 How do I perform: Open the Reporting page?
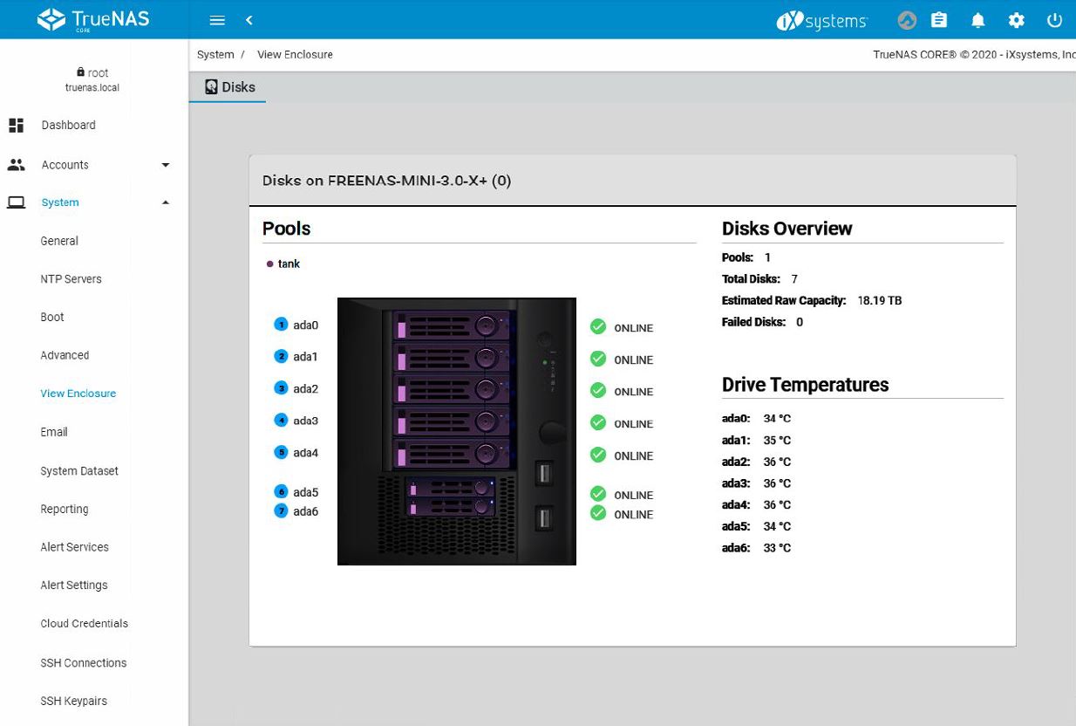[x=65, y=509]
